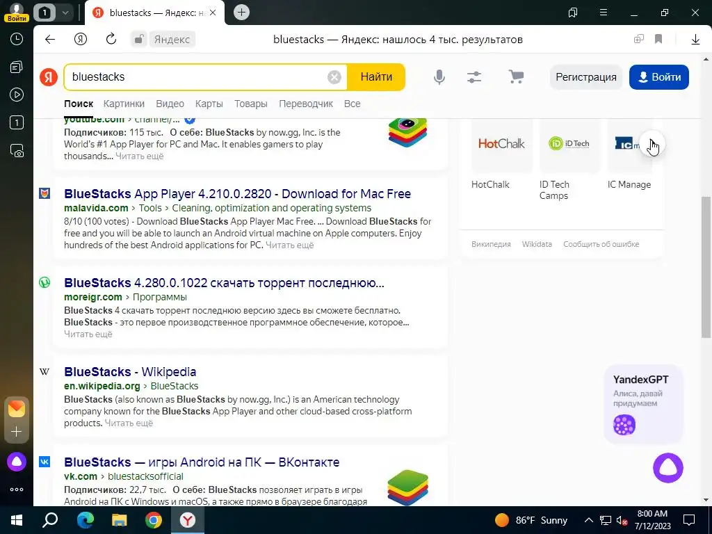Switch to the Картинки tab
Screen dimensions: 712x534
click(x=124, y=104)
